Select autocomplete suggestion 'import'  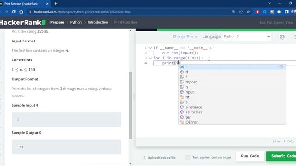click(x=232, y=82)
